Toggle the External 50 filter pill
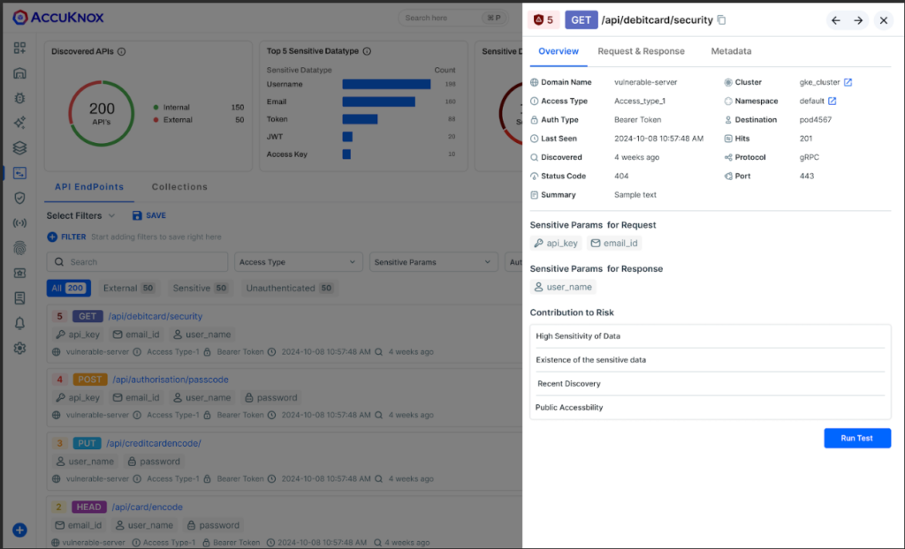Screen dimensions: 905x549 click(127, 287)
